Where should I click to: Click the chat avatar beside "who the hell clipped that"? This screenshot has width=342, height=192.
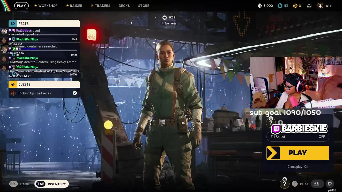coord(4,32)
